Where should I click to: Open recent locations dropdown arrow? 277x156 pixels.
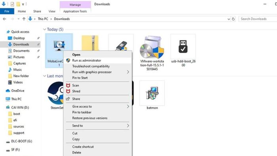[x=18, y=19]
